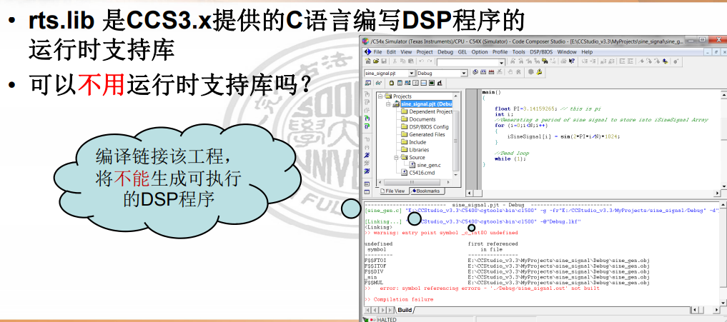
Task: Click the Cut scissors icon
Action: pyautogui.click(x=395, y=61)
